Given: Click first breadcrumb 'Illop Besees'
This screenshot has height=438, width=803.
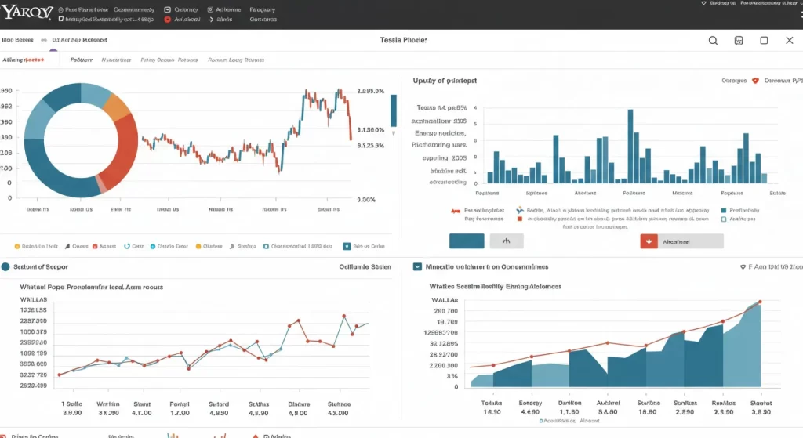Looking at the screenshot, I should coord(17,40).
